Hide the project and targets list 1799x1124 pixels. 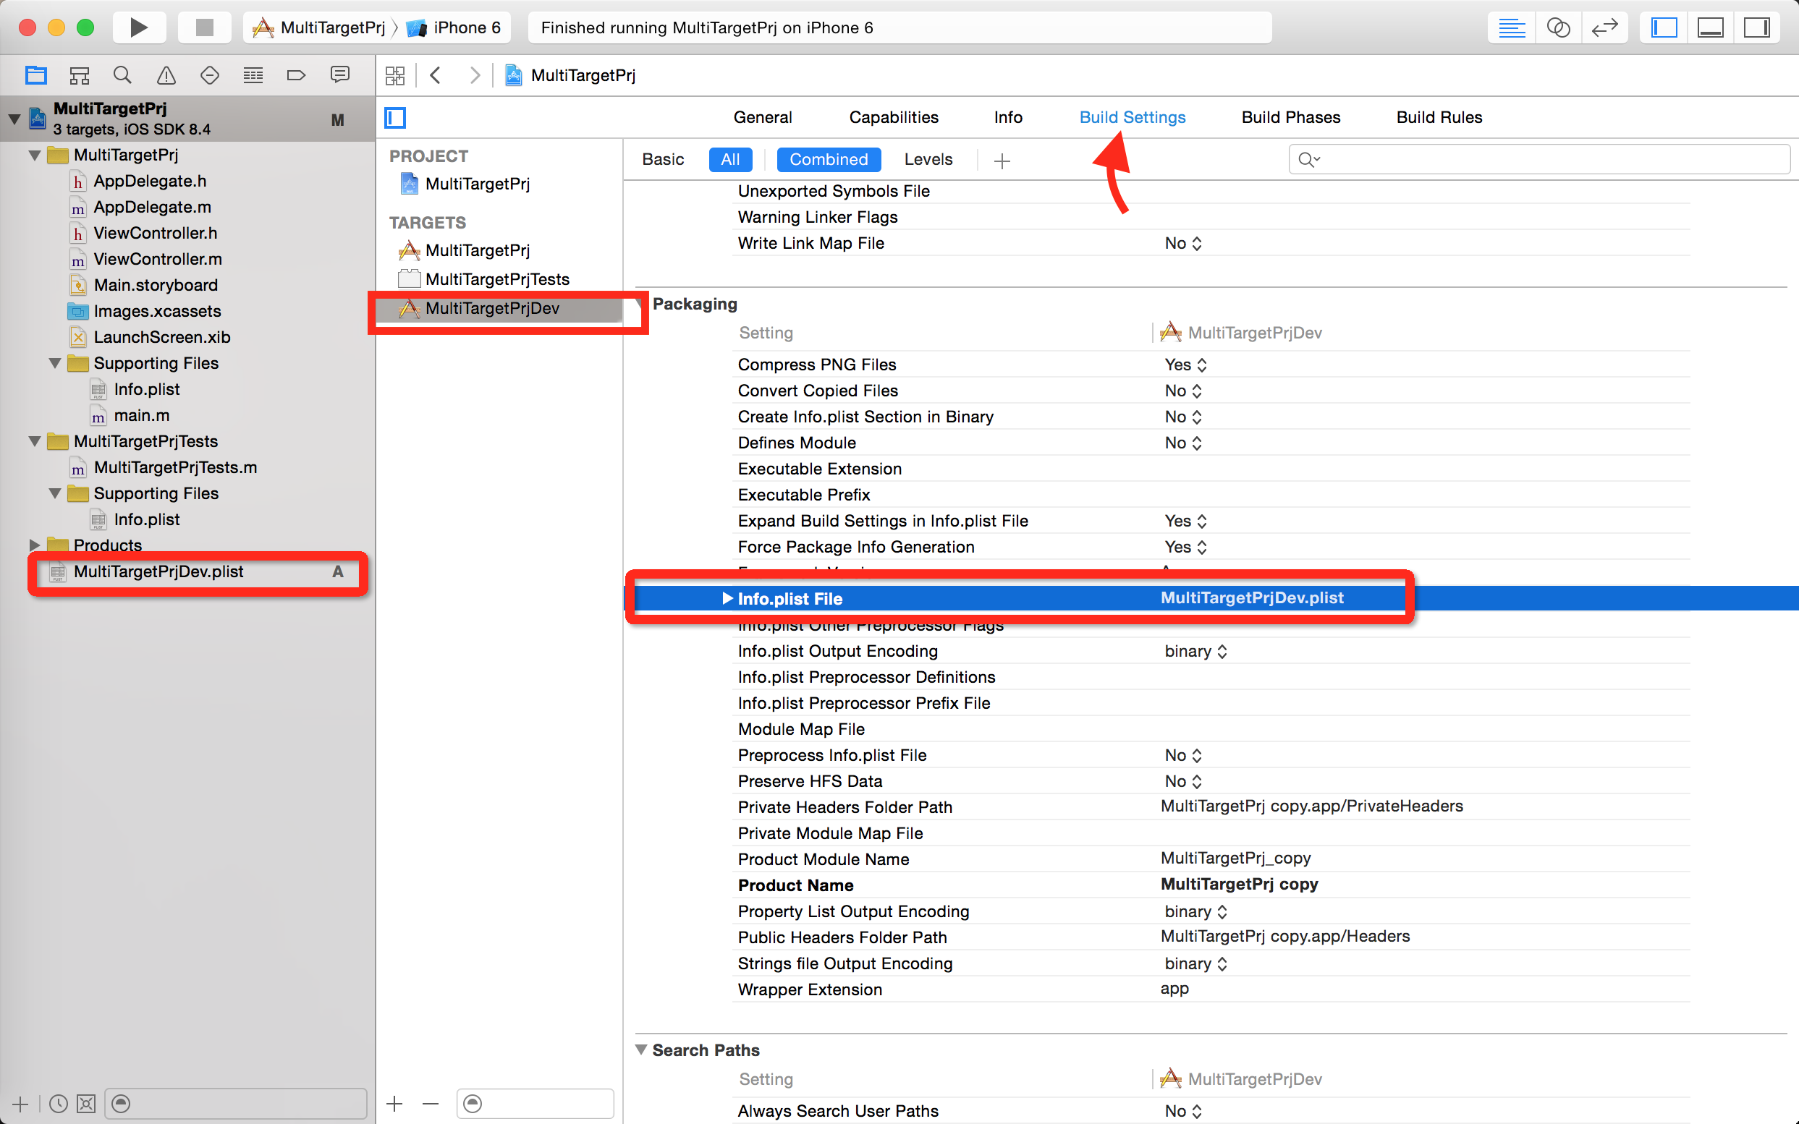pos(395,117)
